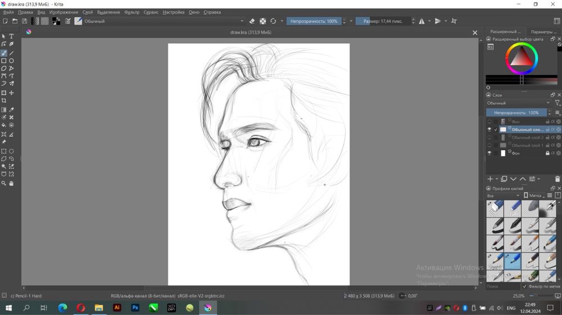Choose the Calligraphy tool
562x315 pixels.
[11, 44]
